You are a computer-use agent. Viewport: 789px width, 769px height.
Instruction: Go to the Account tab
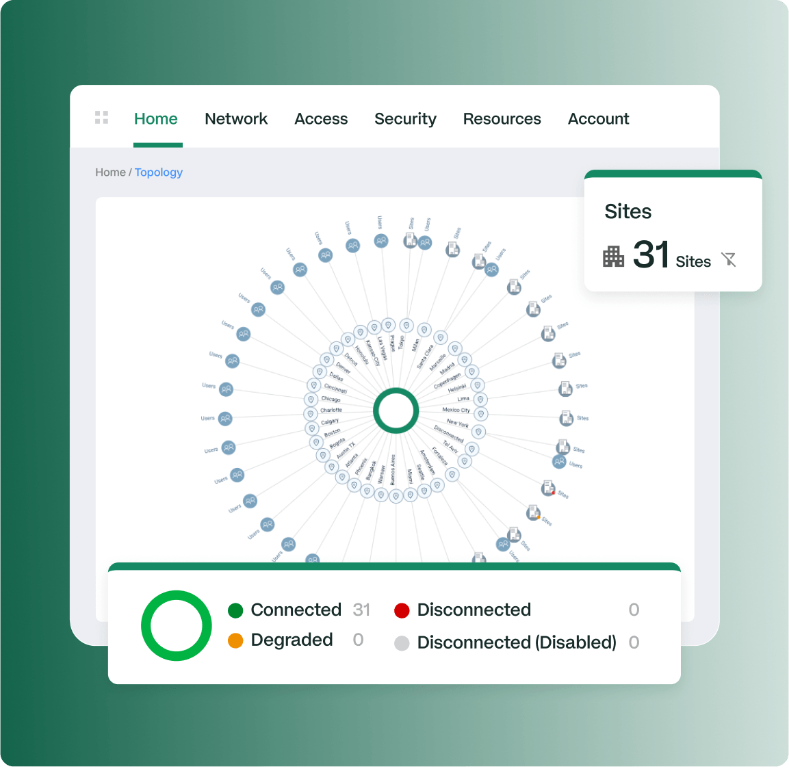point(598,119)
